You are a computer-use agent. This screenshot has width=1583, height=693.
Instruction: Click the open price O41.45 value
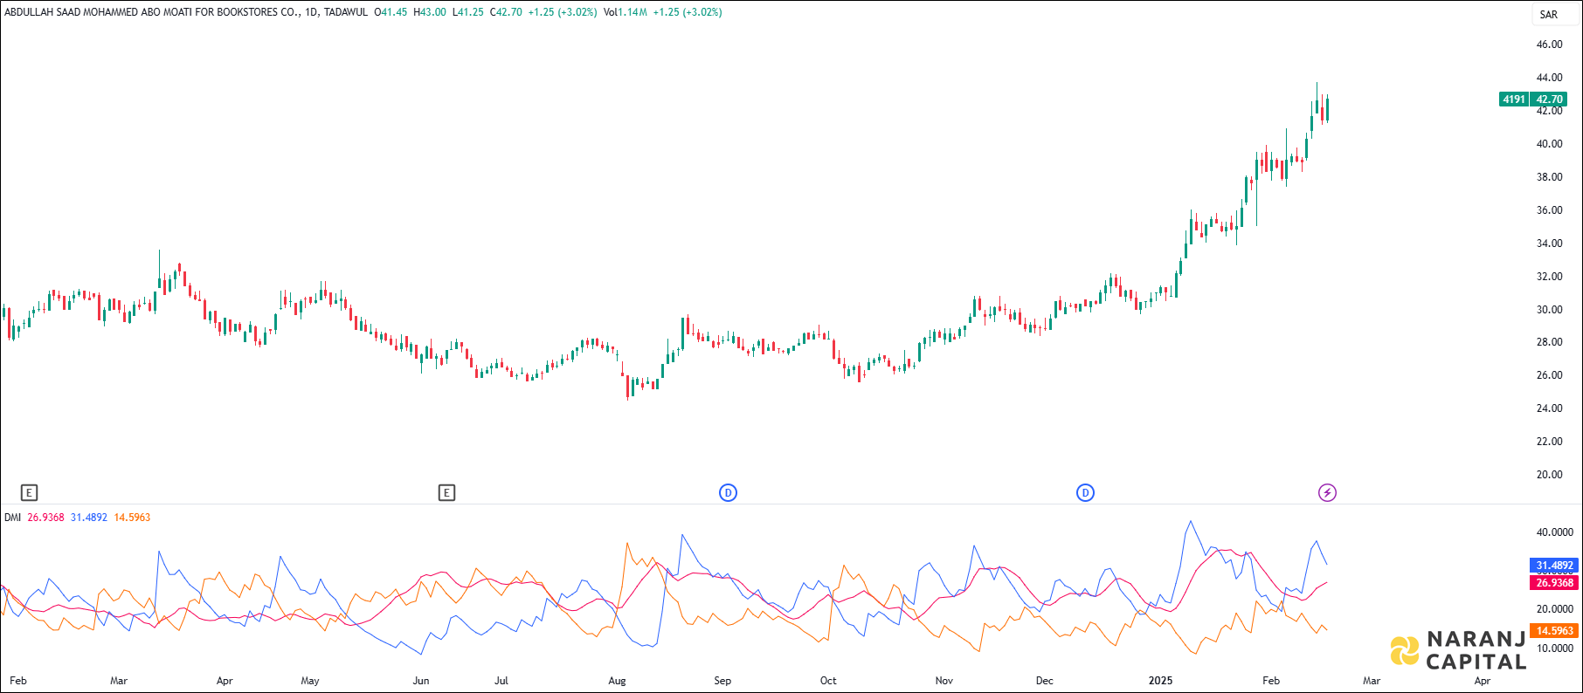[391, 12]
